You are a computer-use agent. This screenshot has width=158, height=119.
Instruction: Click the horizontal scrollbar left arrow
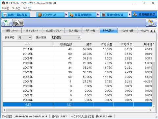[4, 110]
